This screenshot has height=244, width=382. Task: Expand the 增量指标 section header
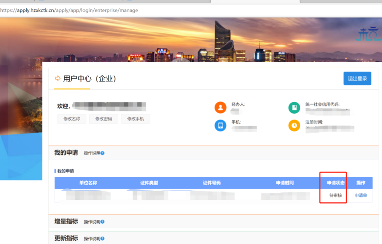pyautogui.click(x=66, y=221)
